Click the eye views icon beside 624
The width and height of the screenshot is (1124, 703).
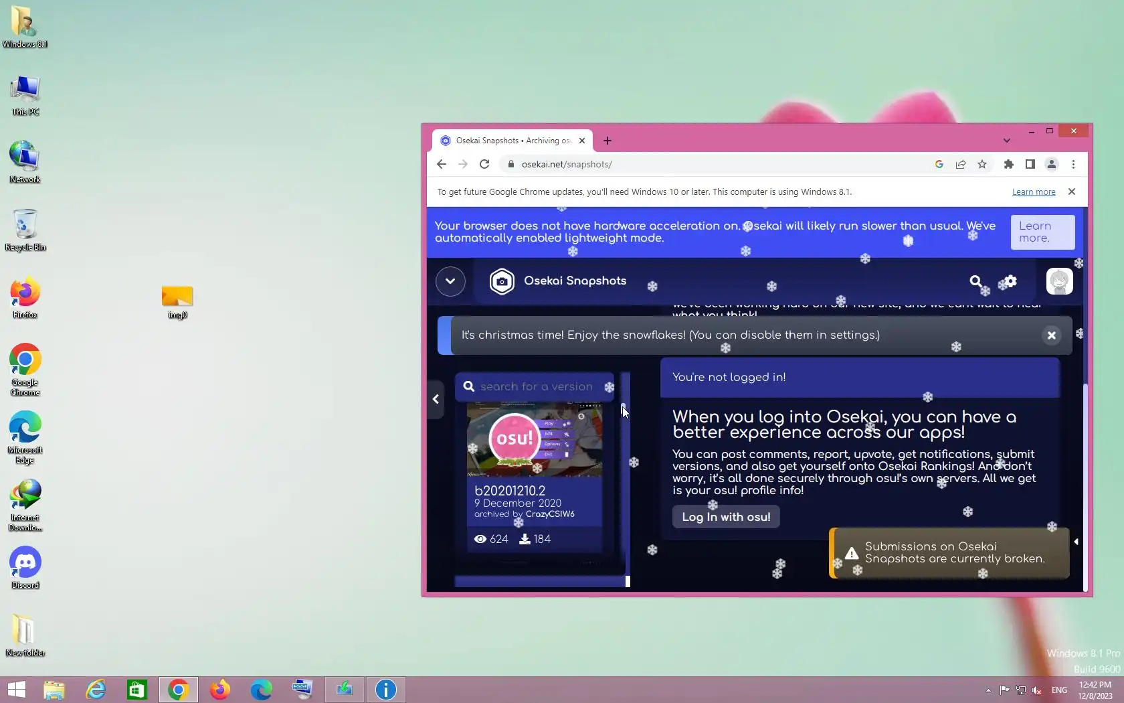tap(480, 539)
